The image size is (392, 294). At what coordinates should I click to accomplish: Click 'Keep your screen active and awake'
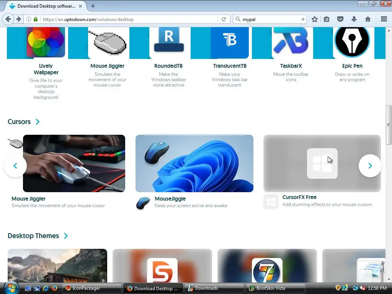[191, 206]
